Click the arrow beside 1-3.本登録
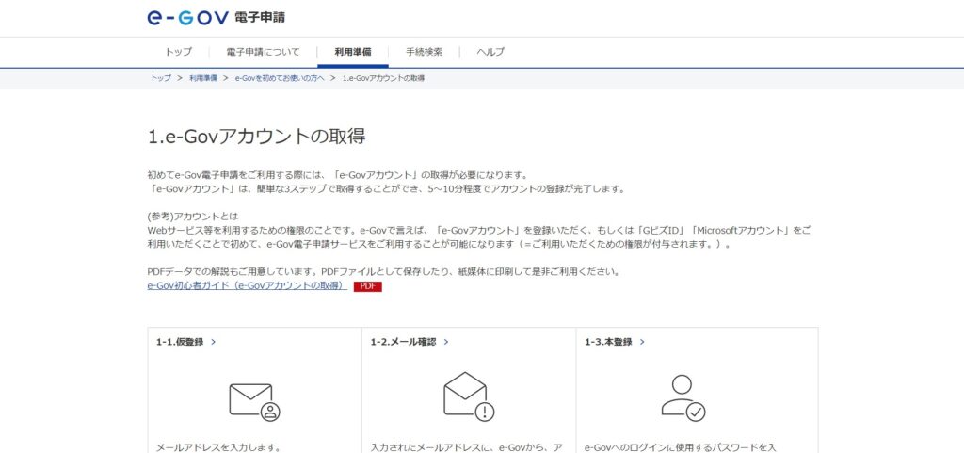 coord(642,342)
